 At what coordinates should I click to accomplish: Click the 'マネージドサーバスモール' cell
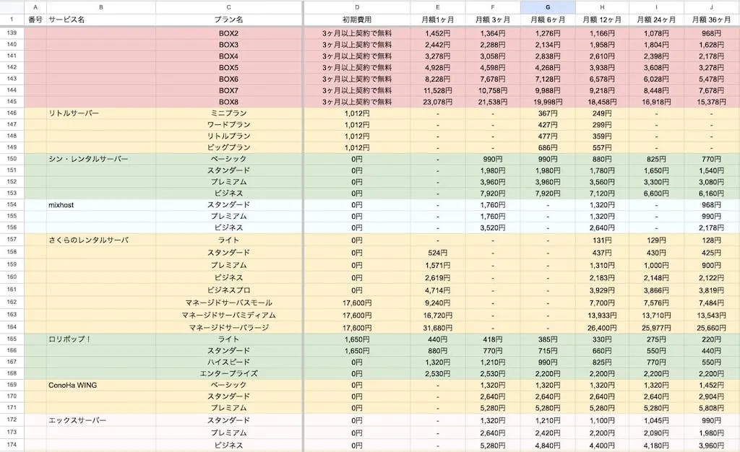[228, 303]
